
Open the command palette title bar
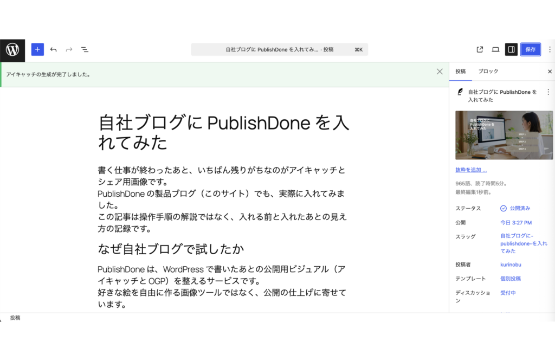(279, 49)
